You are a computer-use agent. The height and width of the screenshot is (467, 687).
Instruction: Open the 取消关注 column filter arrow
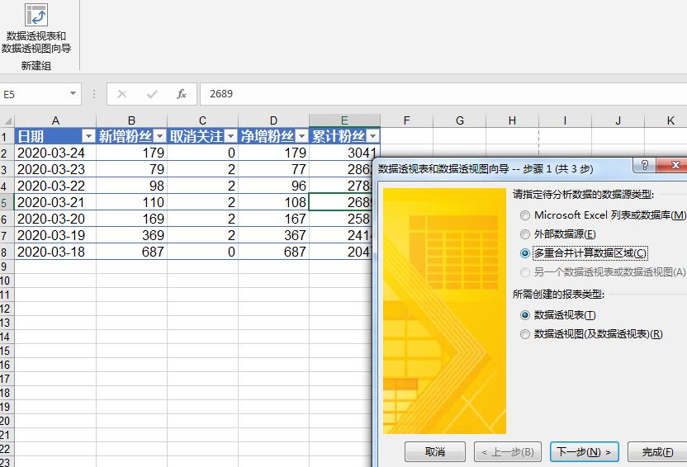click(230, 137)
